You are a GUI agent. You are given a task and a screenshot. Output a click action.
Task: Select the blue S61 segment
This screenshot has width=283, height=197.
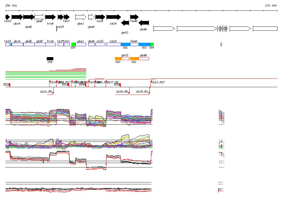[125, 44]
